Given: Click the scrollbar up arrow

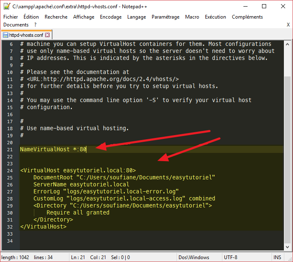Looking at the screenshot, I should coord(287,44).
